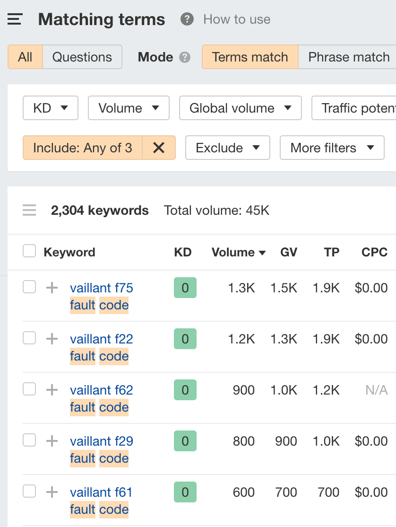The image size is (396, 527).
Task: Click the plus icon for vaillant f62
Action: [x=51, y=390]
